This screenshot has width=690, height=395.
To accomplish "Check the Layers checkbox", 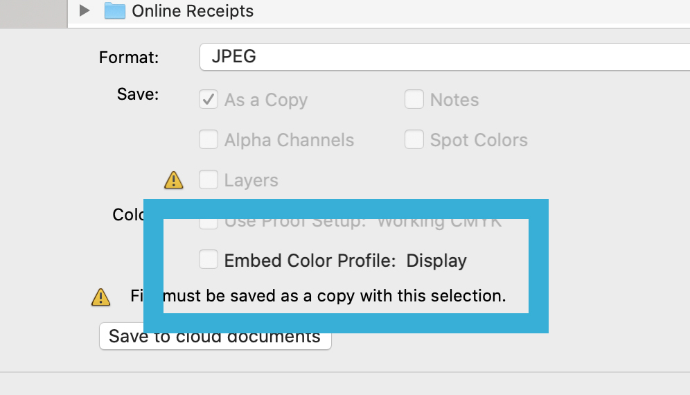I will pyautogui.click(x=209, y=180).
